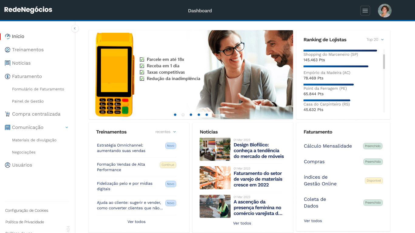
Task: Click the RedeNegócios logo
Action: [28, 10]
